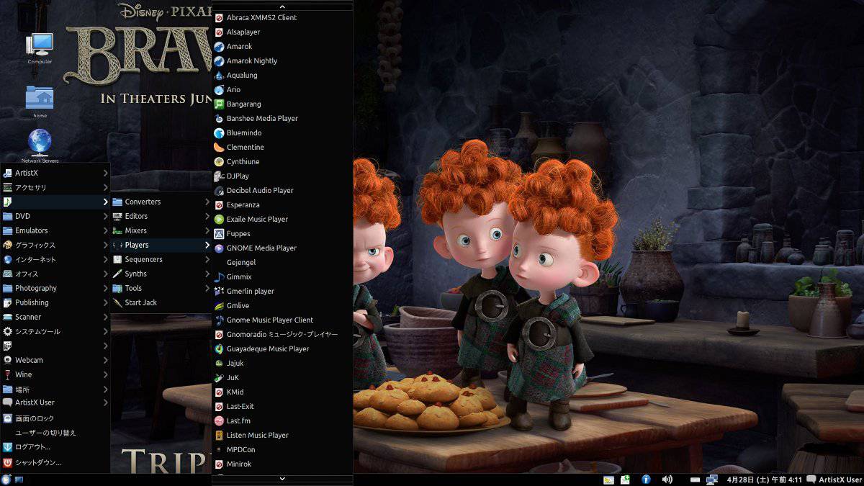The image size is (864, 486).
Task: Open the Tools submenu
Action: pyautogui.click(x=161, y=288)
